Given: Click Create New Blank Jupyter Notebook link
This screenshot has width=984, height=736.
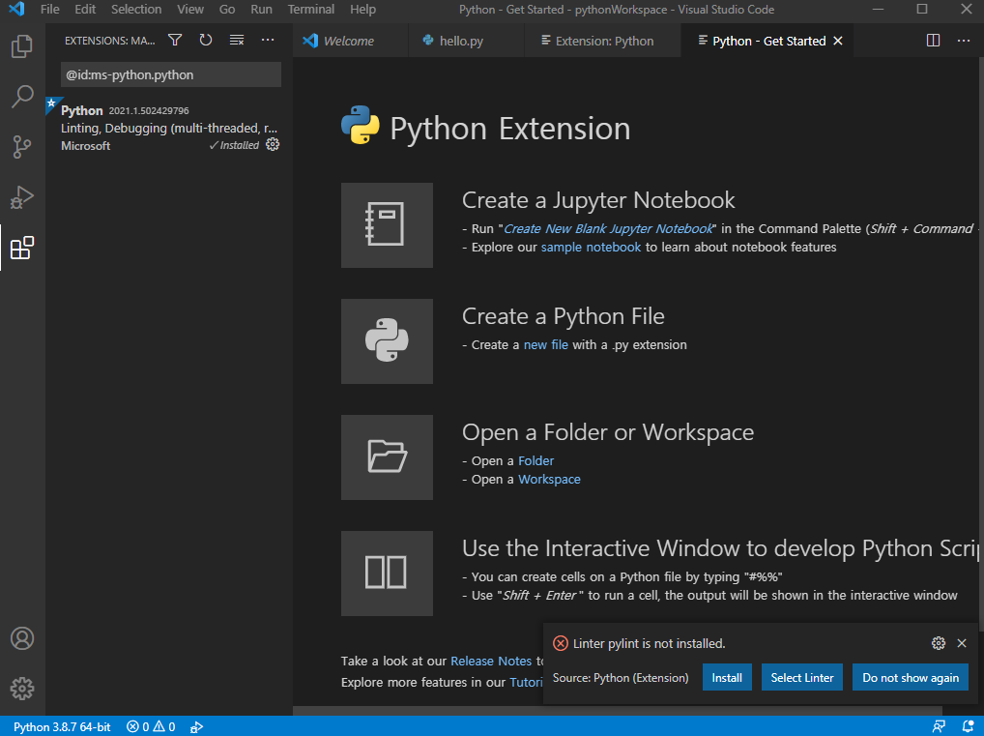Looking at the screenshot, I should click(x=608, y=228).
